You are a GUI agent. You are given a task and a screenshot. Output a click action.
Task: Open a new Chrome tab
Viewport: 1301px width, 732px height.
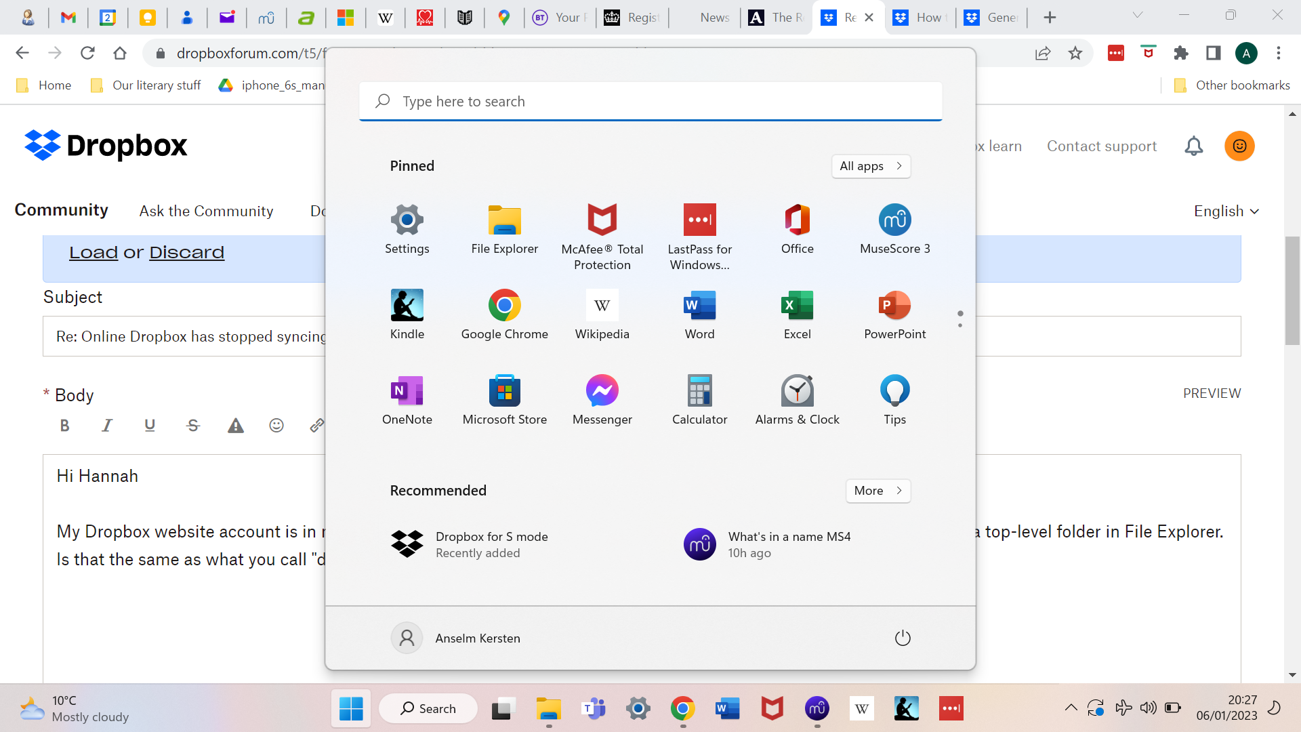pyautogui.click(x=1050, y=18)
